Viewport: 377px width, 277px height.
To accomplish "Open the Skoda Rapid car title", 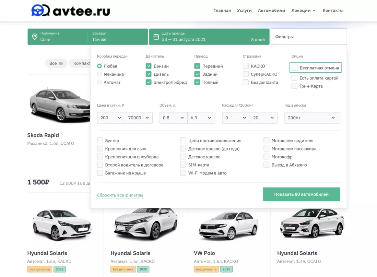I will tap(43, 135).
